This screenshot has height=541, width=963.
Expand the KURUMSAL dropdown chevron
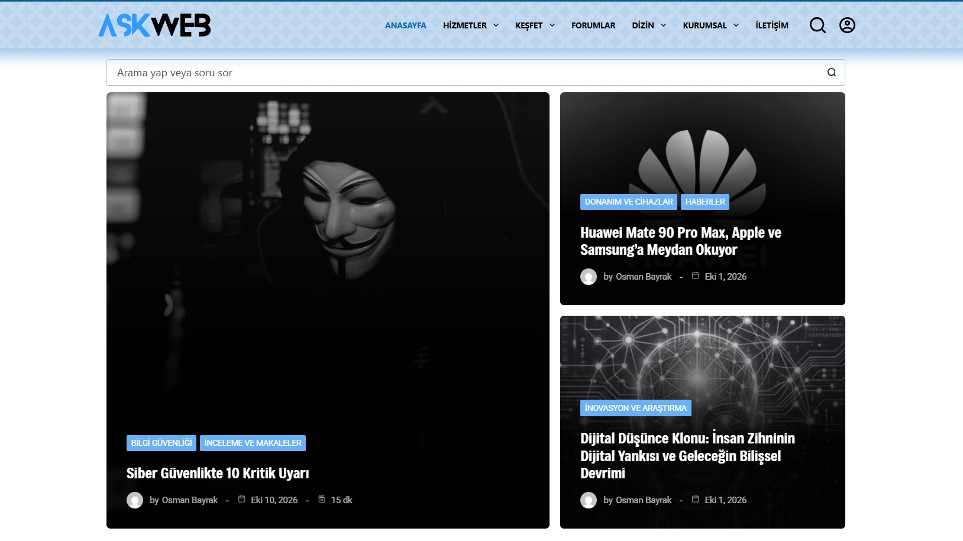coord(736,25)
